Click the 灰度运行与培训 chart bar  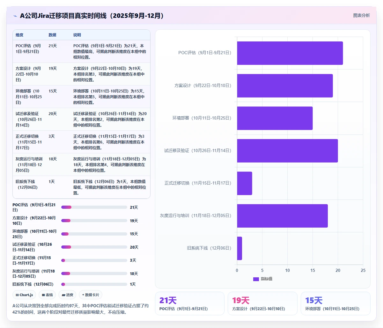click(x=282, y=215)
